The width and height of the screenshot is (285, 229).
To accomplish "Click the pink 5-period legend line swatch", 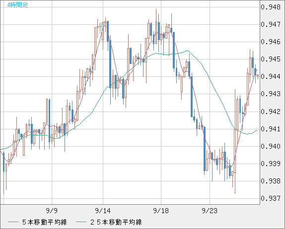I will [13, 222].
